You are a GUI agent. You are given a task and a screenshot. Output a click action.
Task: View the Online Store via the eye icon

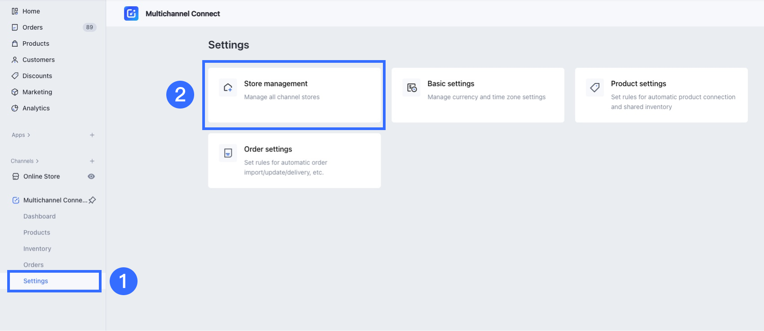[91, 176]
